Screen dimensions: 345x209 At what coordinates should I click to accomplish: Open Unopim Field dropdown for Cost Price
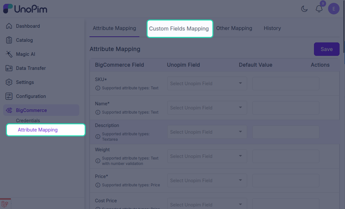(207, 204)
